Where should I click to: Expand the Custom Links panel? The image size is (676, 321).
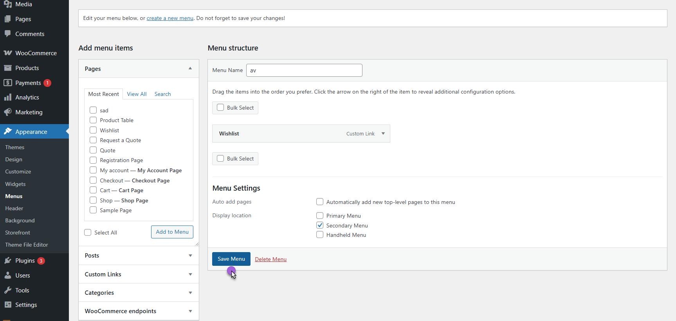tap(190, 274)
